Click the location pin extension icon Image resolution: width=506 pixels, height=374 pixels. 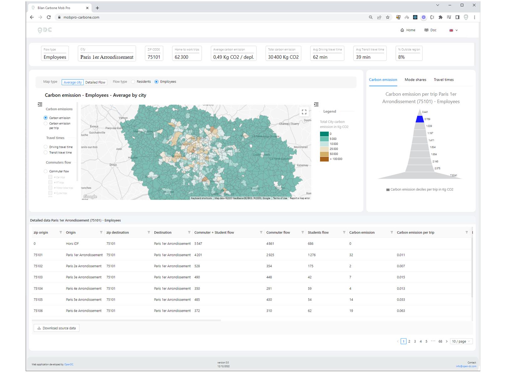point(466,17)
